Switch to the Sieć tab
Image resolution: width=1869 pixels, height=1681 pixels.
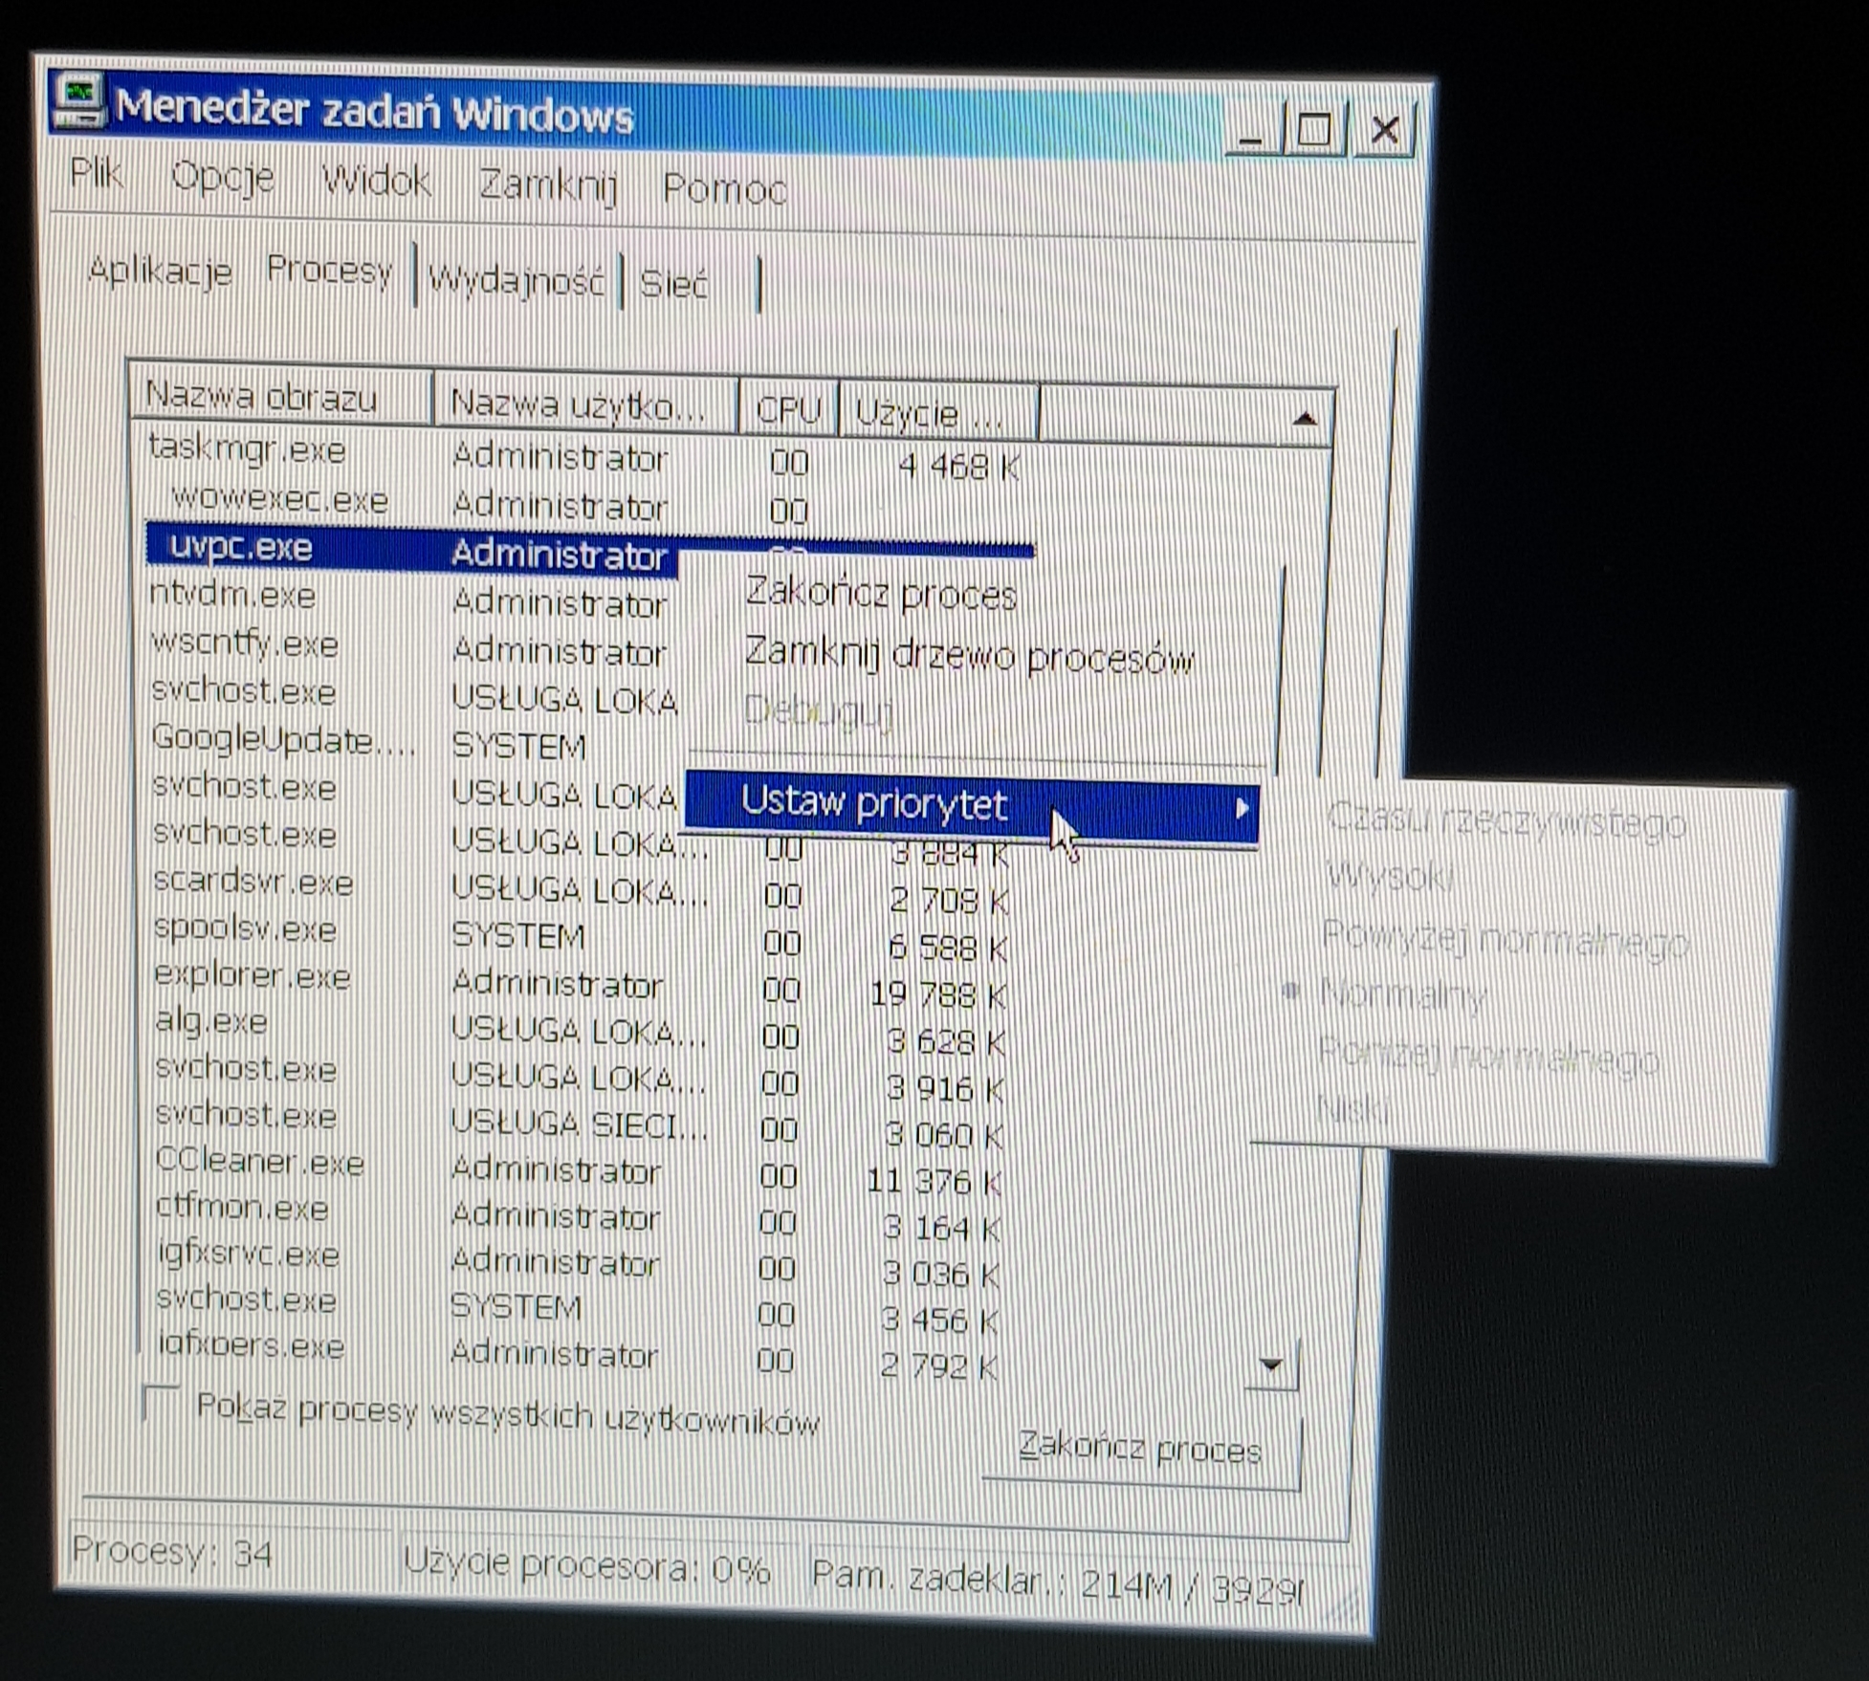674,285
